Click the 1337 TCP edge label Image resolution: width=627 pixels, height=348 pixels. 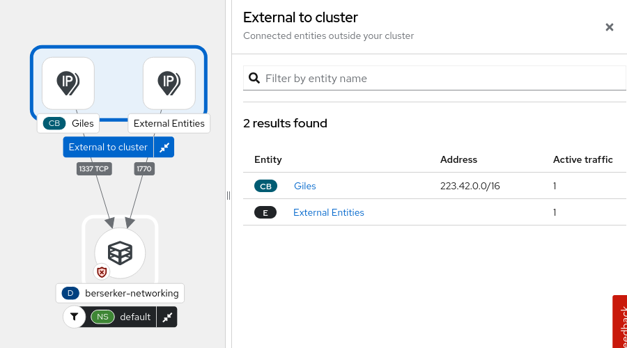tap(93, 168)
